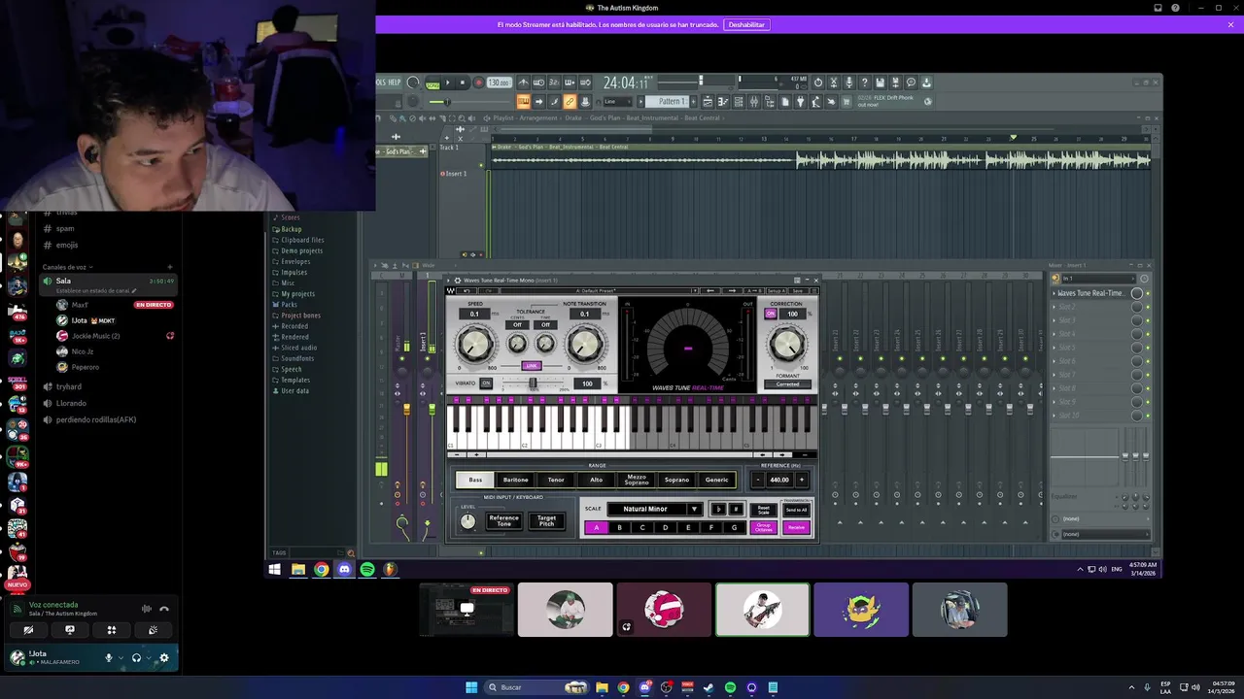Toggle the FL Studio metronome icon
The height and width of the screenshot is (699, 1244).
[x=524, y=82]
